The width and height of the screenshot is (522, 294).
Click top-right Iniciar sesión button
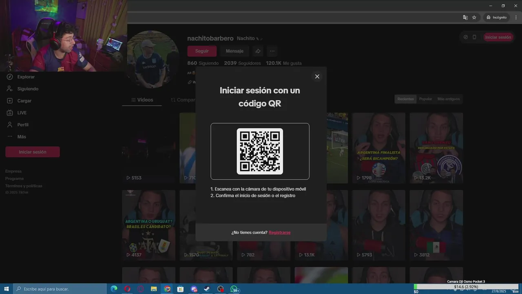(498, 37)
